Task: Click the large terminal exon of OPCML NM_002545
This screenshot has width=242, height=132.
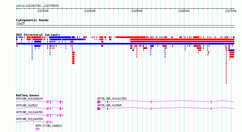Action: (99, 109)
